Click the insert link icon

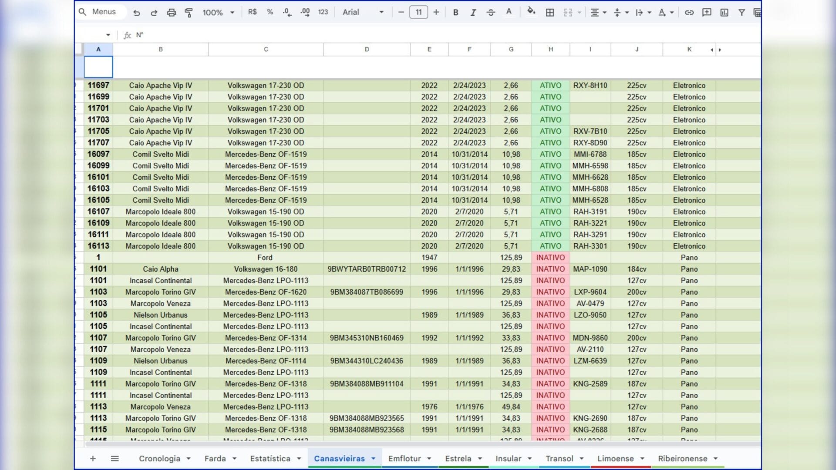coord(689,13)
